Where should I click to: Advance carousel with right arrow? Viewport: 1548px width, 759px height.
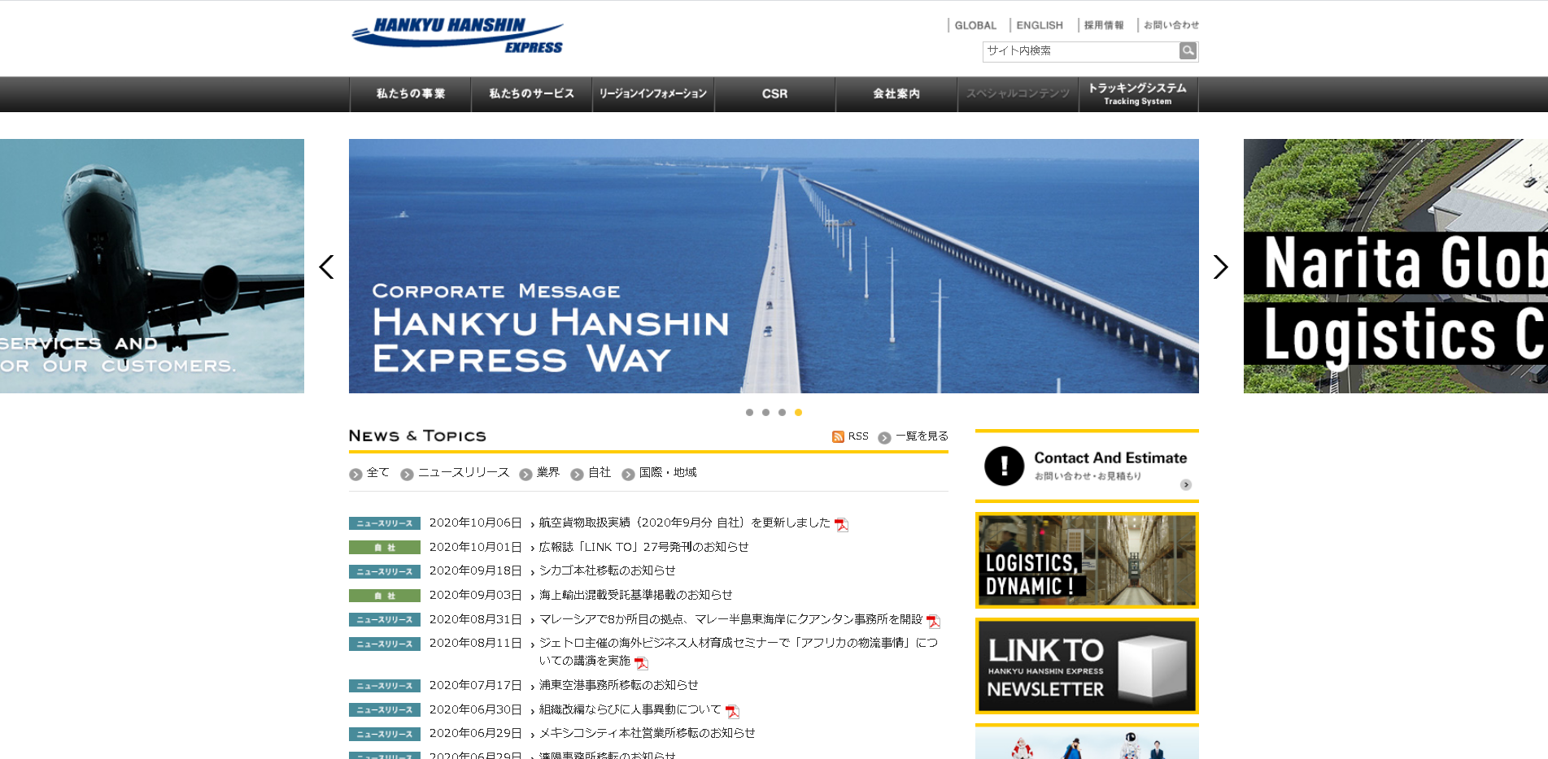coord(1220,267)
